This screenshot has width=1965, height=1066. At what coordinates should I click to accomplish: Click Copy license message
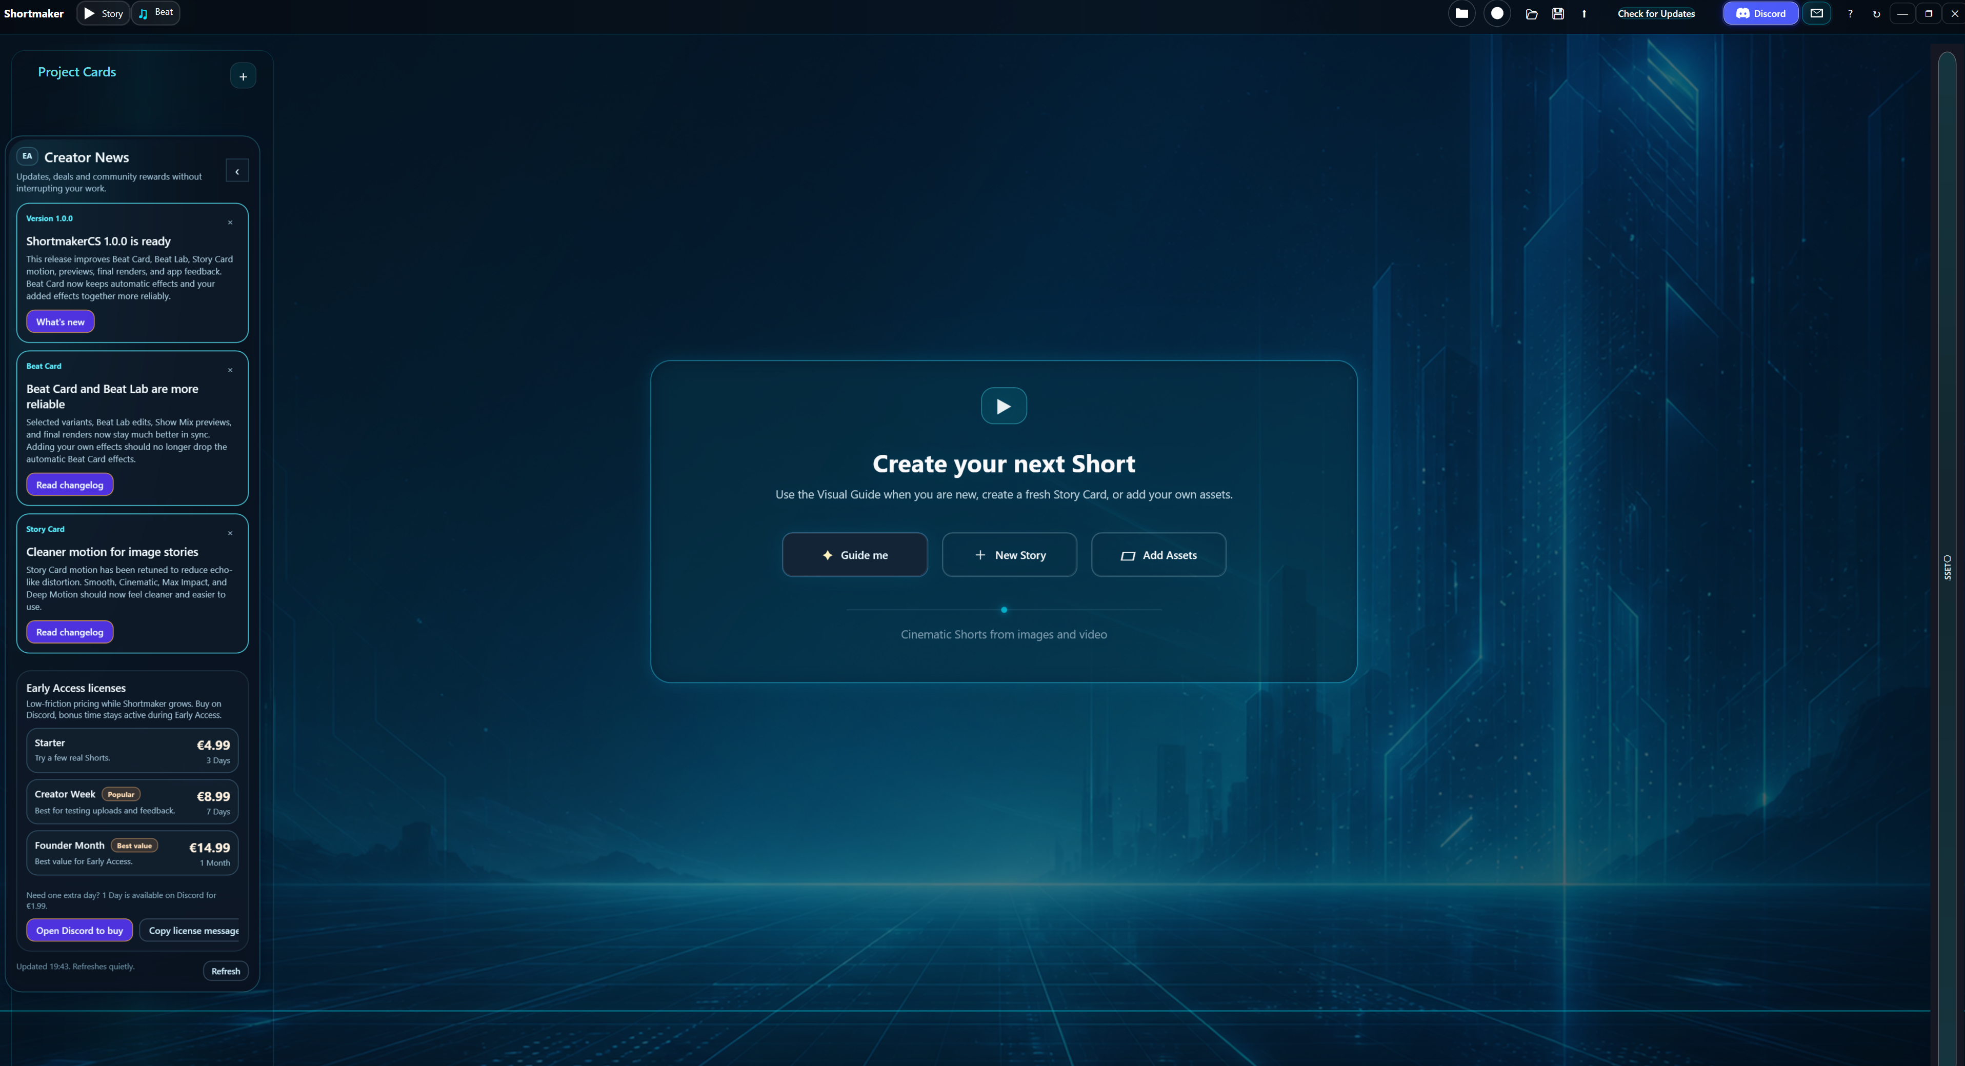[190, 931]
